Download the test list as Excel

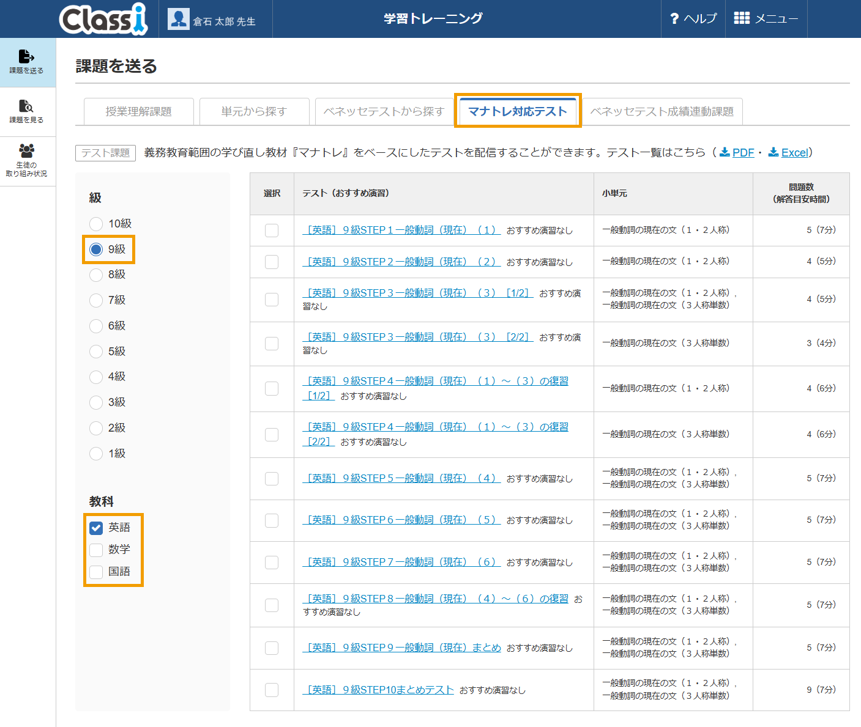795,152
